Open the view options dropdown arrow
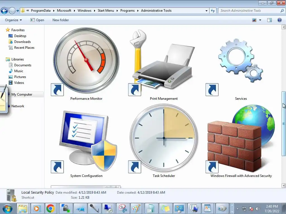Image resolution: width=286 pixels, height=214 pixels. [x=260, y=20]
